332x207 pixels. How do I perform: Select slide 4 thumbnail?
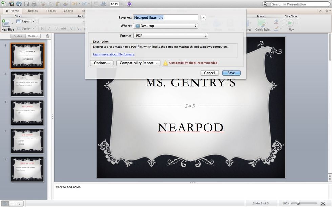pyautogui.click(x=27, y=141)
